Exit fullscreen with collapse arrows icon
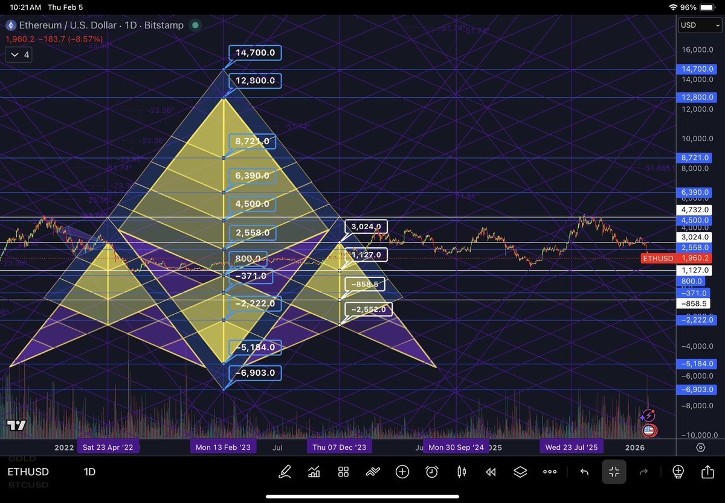Image resolution: width=725 pixels, height=503 pixels. [x=614, y=472]
